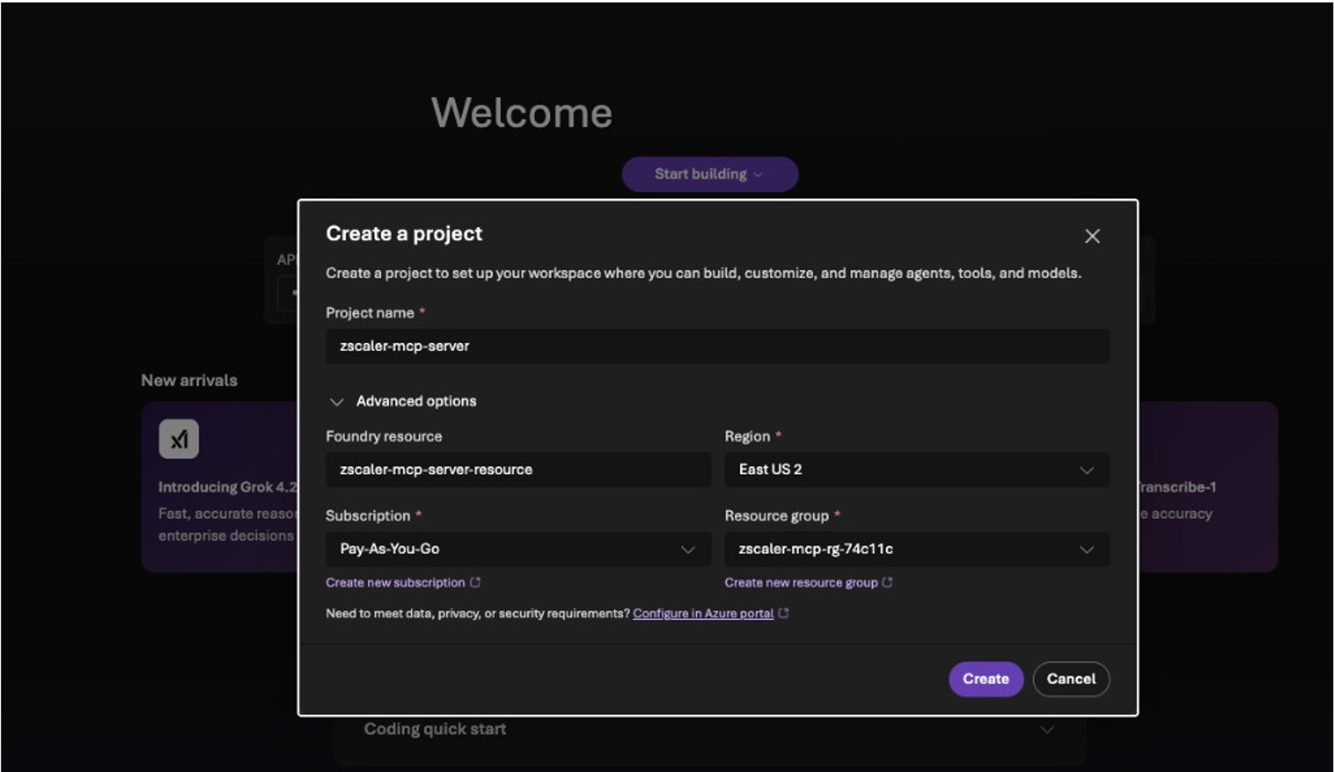Click the New arrivals heading
This screenshot has width=1334, height=772.
point(189,381)
